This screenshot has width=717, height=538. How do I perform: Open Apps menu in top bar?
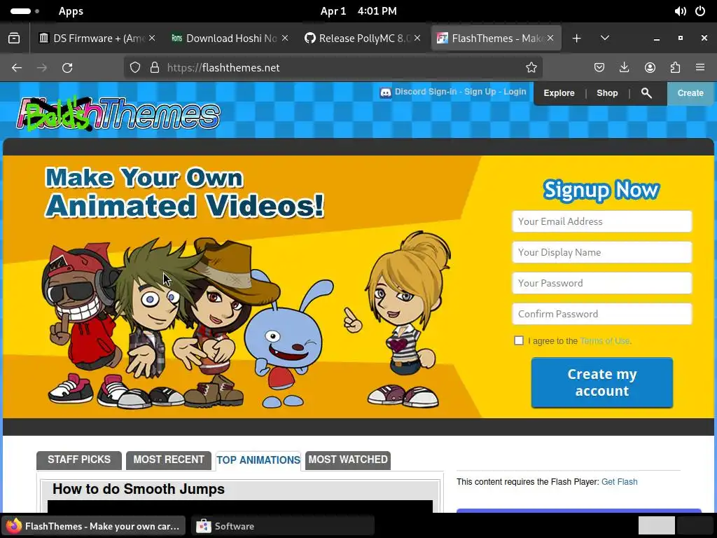pyautogui.click(x=71, y=11)
